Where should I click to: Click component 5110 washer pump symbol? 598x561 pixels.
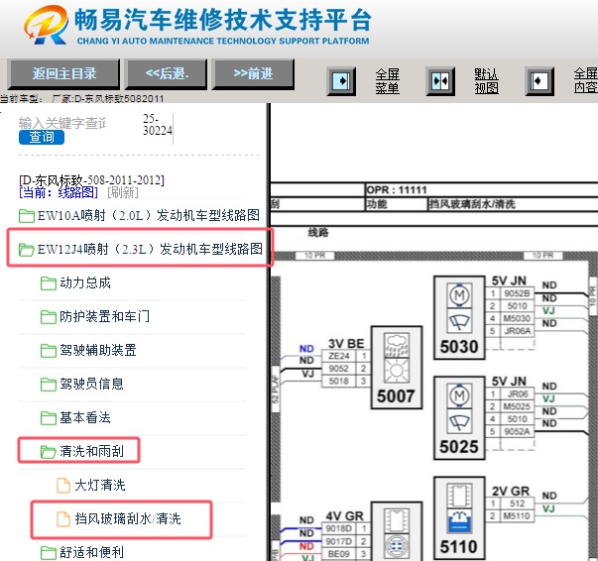pos(459,508)
